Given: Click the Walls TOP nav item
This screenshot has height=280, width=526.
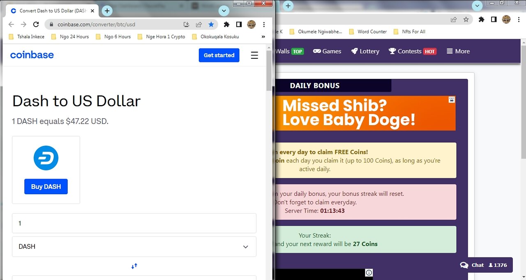Looking at the screenshot, I should coord(289,51).
